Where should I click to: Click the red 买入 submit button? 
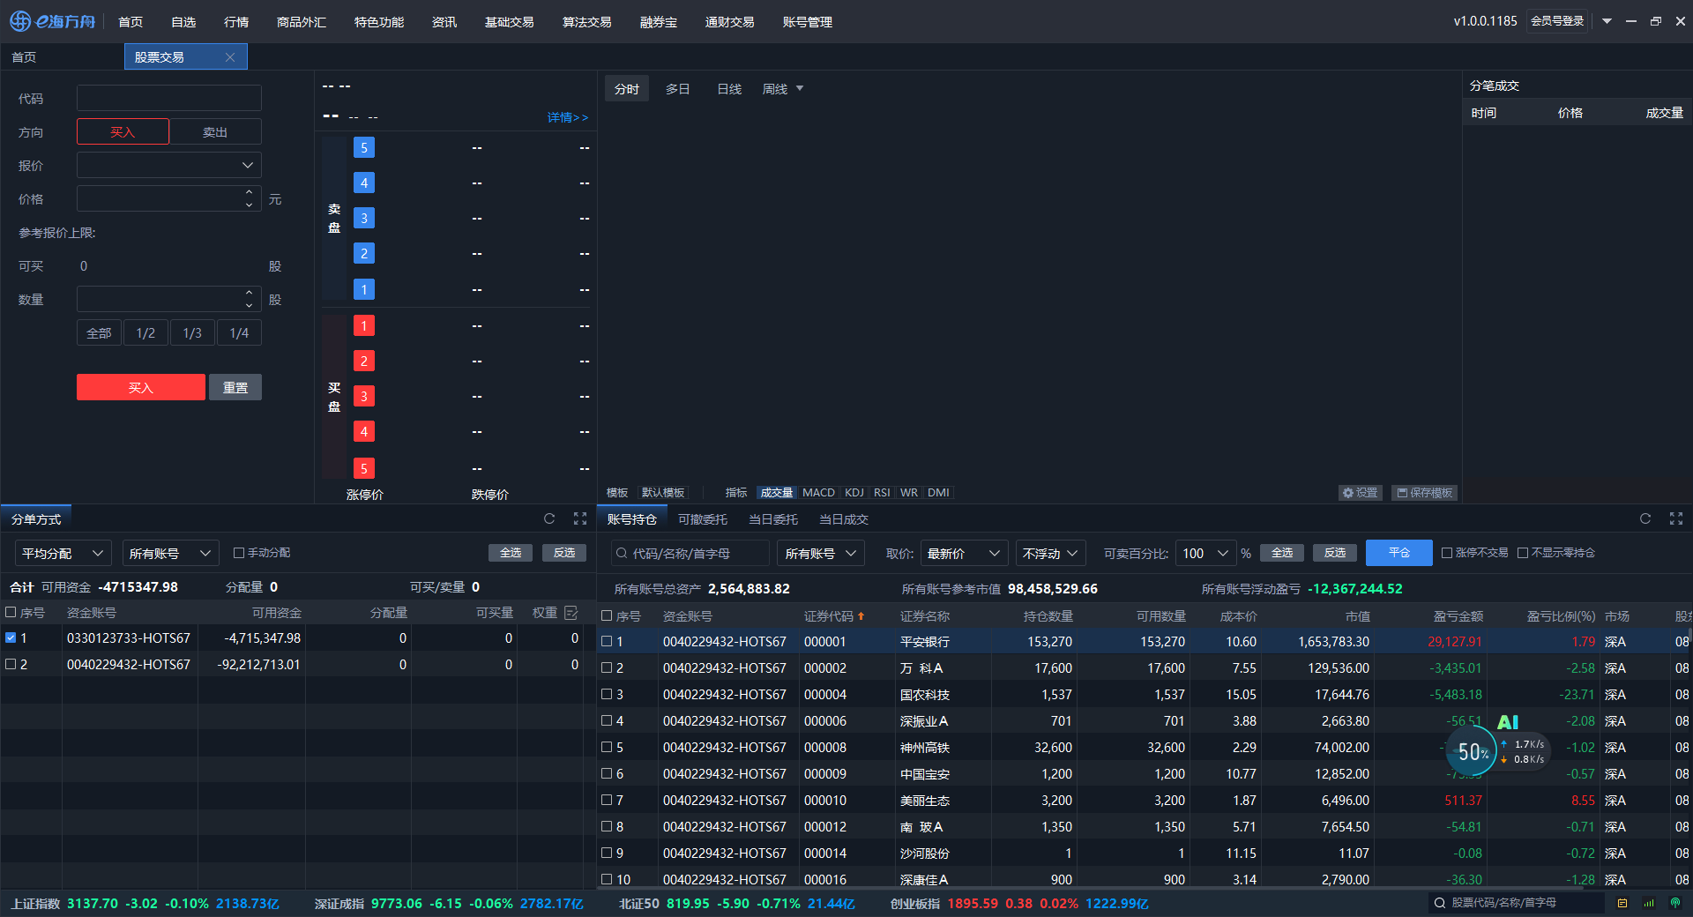pyautogui.click(x=141, y=387)
